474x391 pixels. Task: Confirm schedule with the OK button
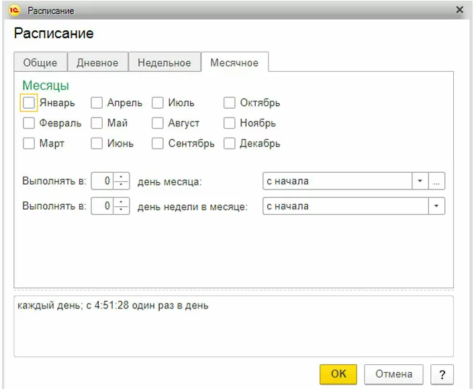(338, 374)
